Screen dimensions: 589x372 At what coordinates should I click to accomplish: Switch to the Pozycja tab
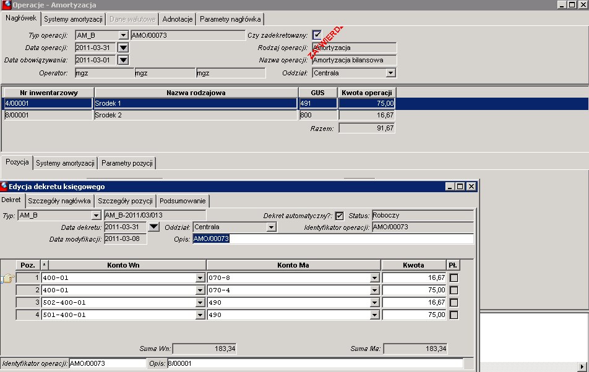click(17, 162)
